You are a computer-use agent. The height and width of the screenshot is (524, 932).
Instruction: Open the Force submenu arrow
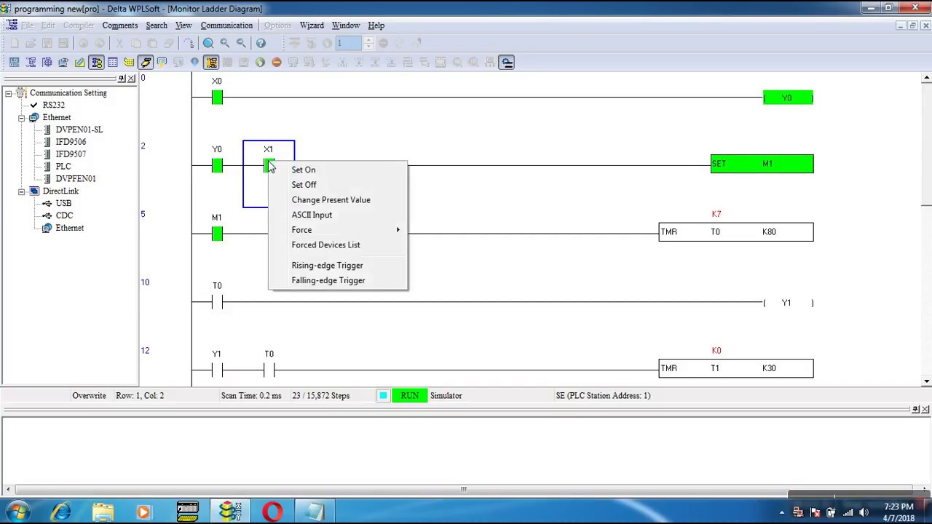(x=398, y=230)
